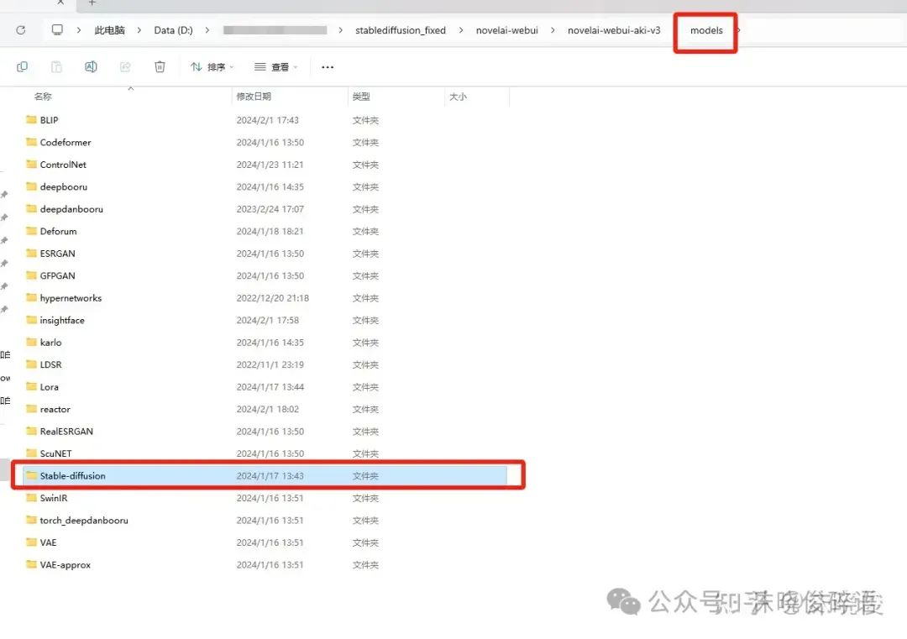This screenshot has width=907, height=639.
Task: Sort by 修改日期 column header
Action: (254, 97)
